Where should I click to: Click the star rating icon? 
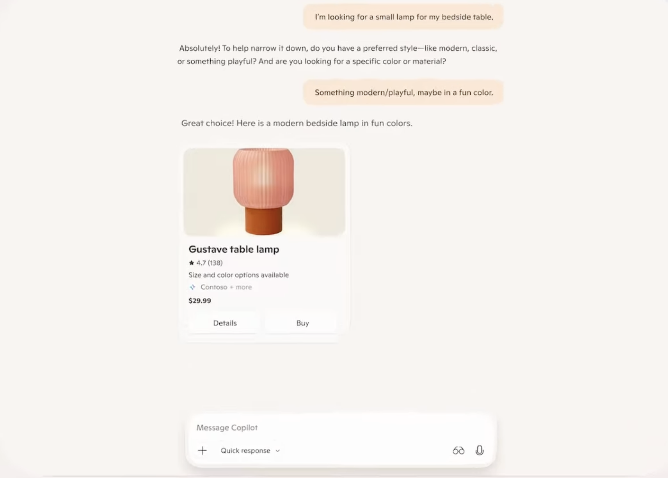(x=191, y=263)
